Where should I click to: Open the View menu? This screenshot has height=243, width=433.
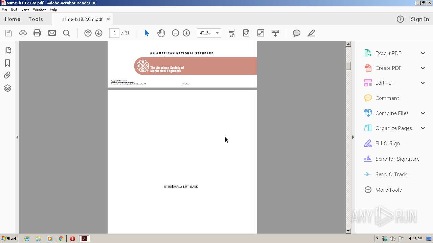click(x=25, y=9)
